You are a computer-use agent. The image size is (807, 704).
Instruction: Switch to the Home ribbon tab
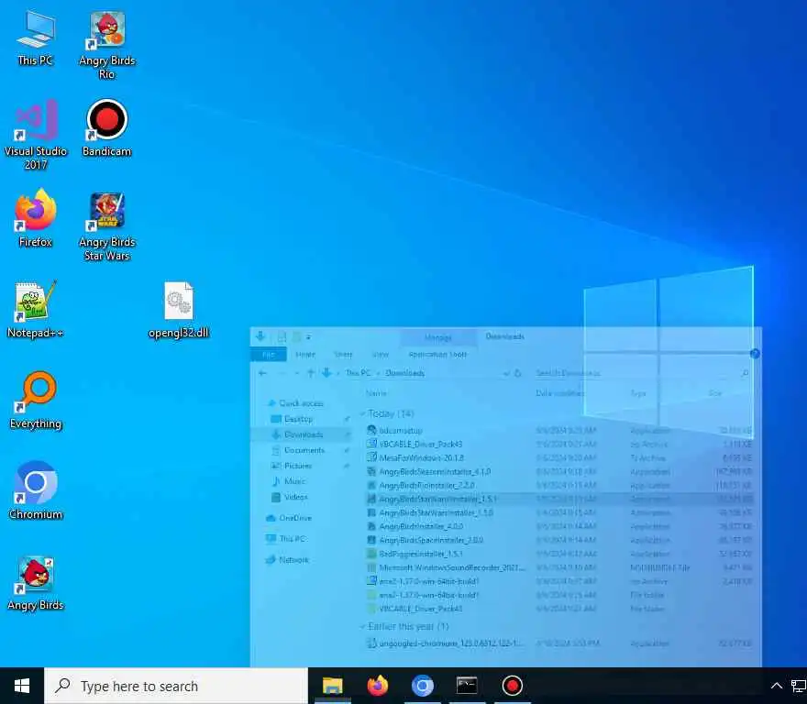(305, 355)
